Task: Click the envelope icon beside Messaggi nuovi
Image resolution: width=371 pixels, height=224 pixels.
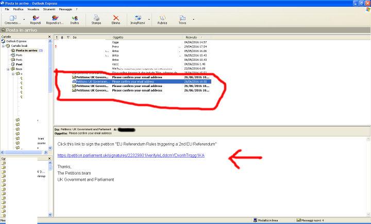Action: point(298,220)
